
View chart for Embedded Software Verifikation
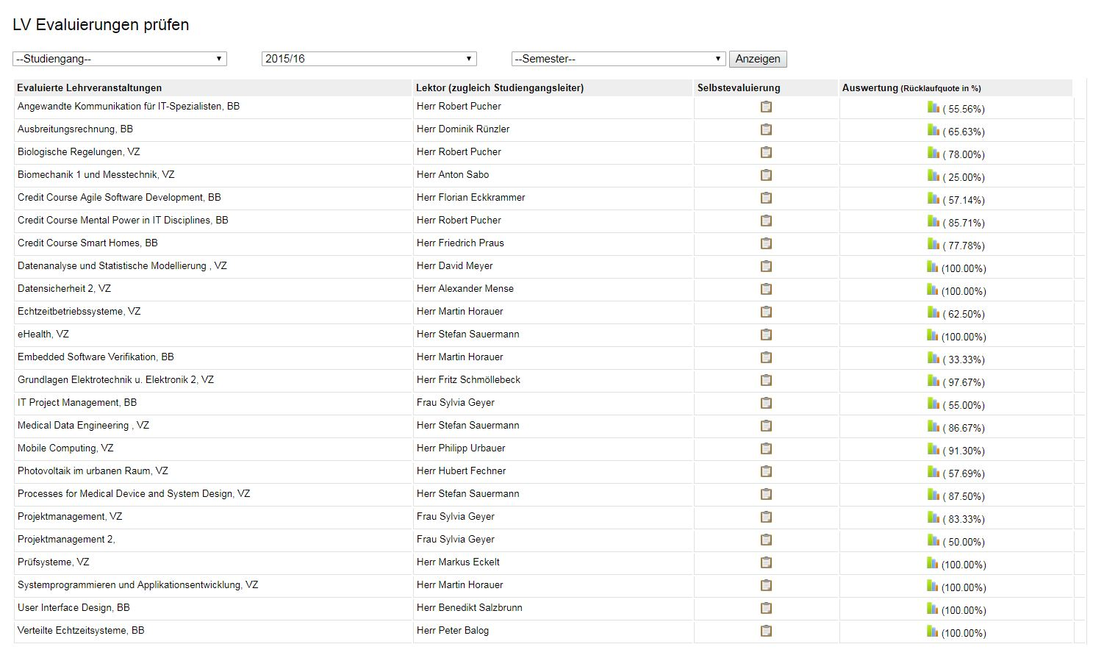pyautogui.click(x=933, y=358)
